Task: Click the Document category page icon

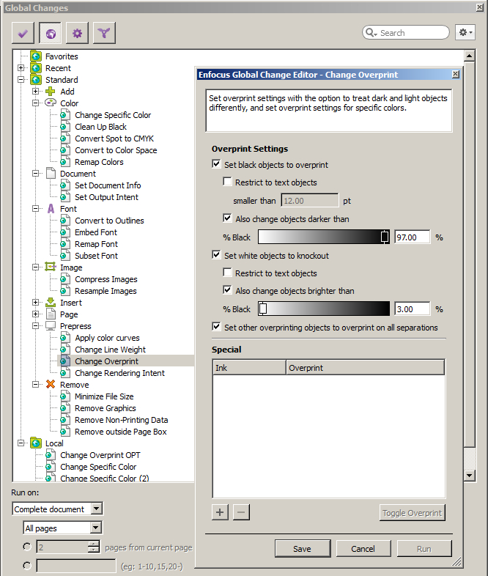Action: [x=51, y=174]
